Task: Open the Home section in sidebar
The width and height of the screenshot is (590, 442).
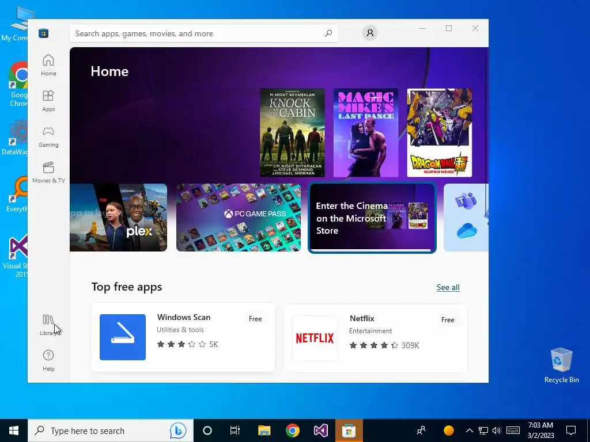Action: coord(48,65)
